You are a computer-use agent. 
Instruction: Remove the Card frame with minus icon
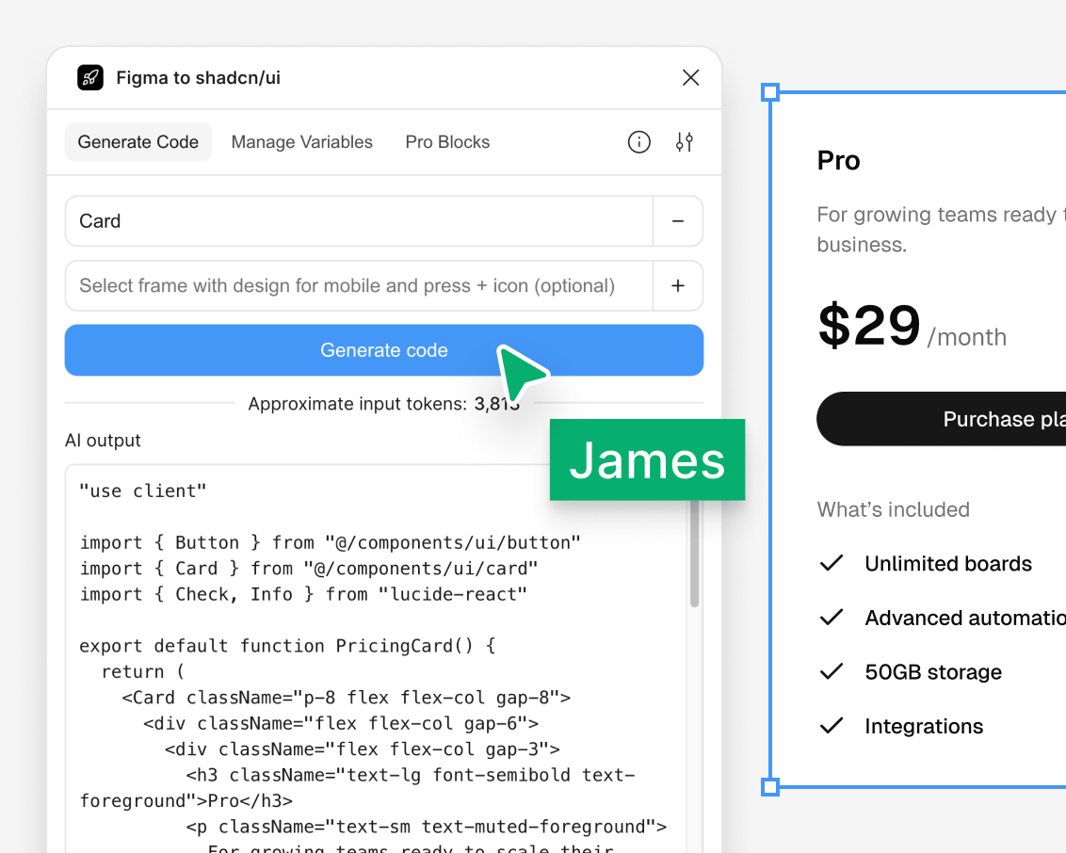pyautogui.click(x=678, y=221)
